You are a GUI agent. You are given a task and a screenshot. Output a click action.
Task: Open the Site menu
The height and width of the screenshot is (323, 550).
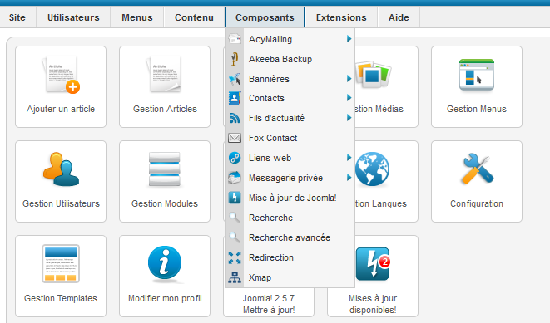17,17
